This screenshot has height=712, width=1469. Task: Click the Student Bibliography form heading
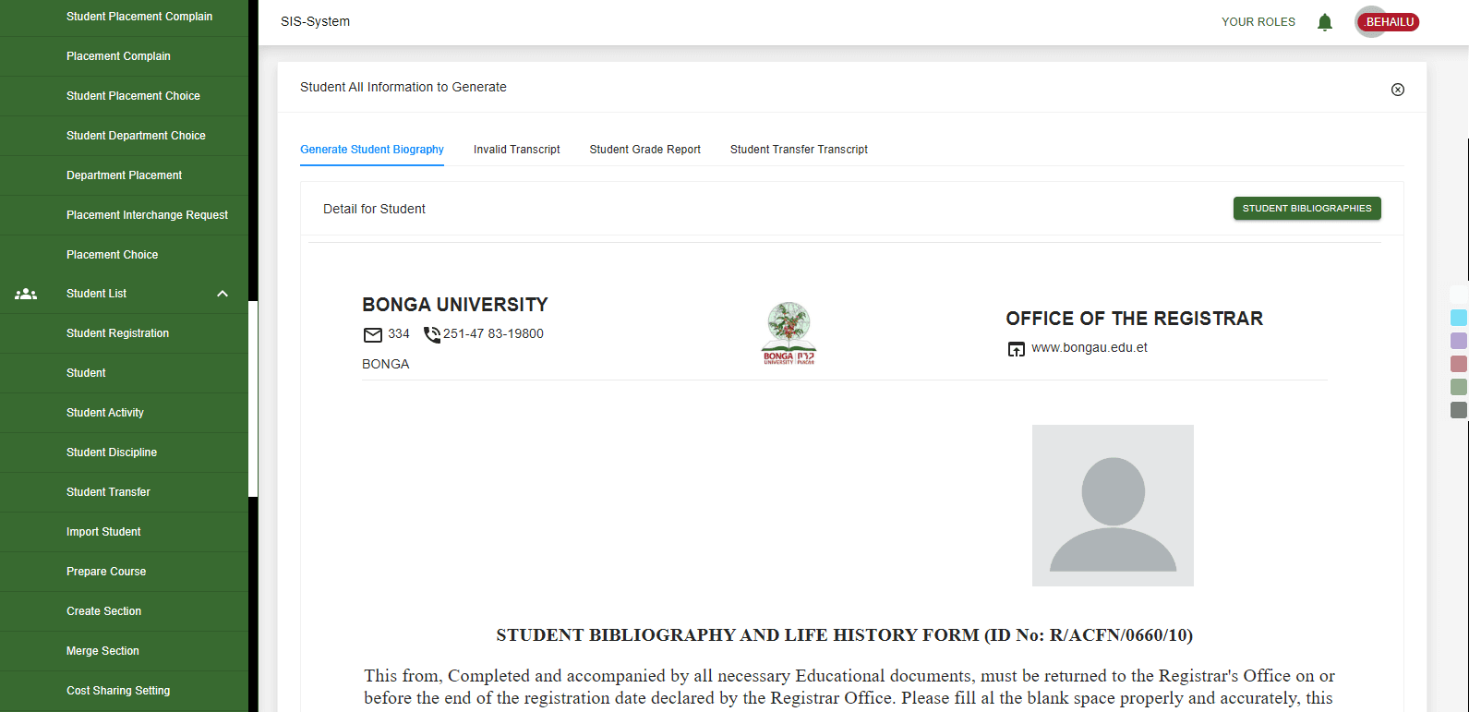844,635
